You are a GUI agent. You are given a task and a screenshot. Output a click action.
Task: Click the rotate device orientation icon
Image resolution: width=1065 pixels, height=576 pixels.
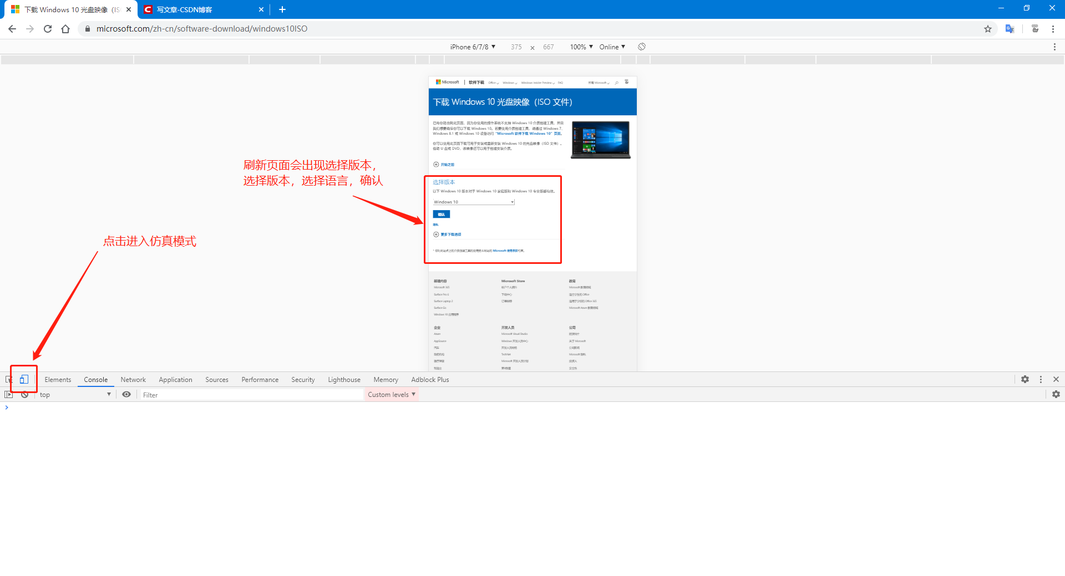click(642, 47)
